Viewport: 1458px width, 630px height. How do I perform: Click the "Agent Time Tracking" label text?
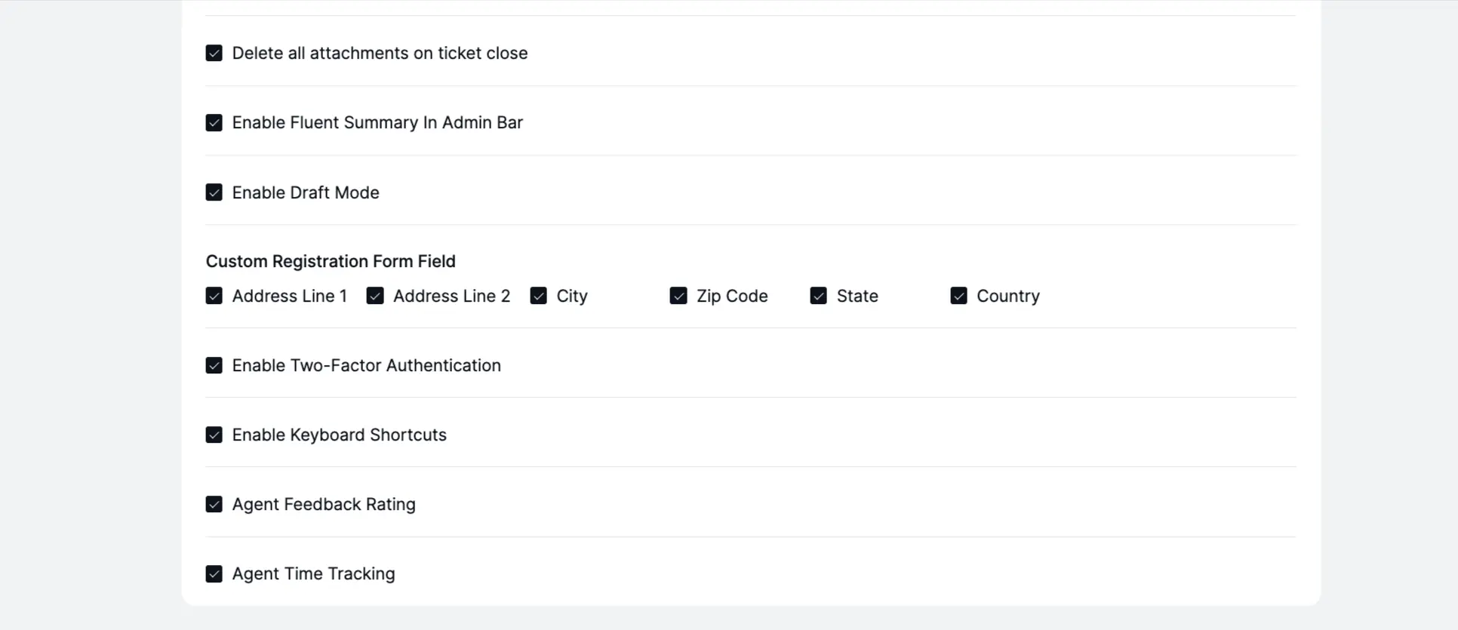[x=313, y=573]
